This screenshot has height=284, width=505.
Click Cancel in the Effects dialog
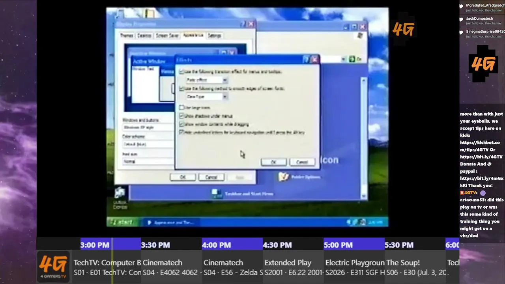302,162
